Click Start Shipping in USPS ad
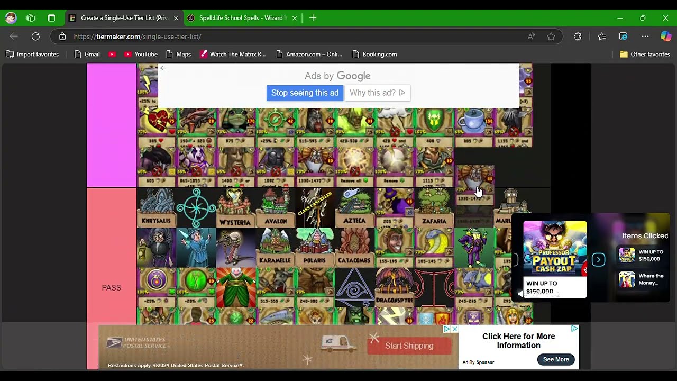Image resolution: width=677 pixels, height=381 pixels. click(x=409, y=346)
